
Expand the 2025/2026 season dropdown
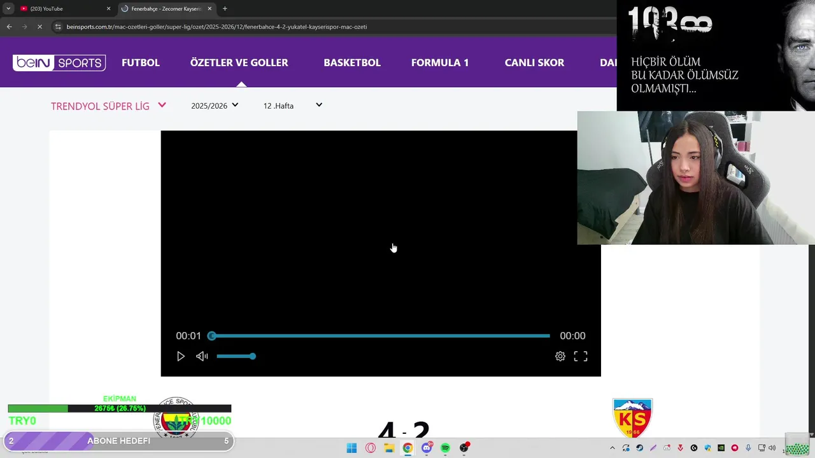coord(215,106)
